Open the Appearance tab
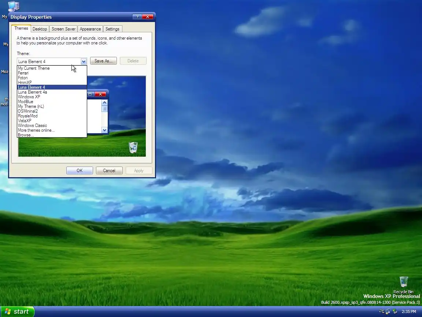This screenshot has height=317, width=422. click(x=90, y=29)
